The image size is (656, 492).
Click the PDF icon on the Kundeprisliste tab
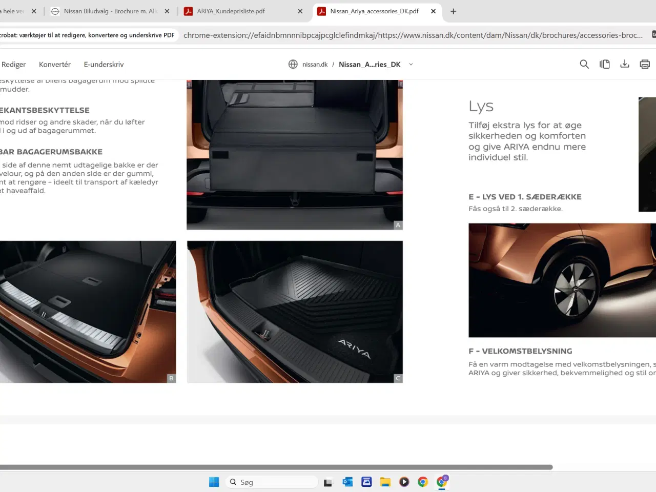click(190, 10)
